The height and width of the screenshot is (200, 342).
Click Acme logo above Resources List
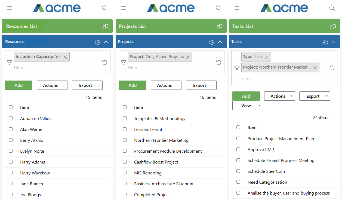57,8
